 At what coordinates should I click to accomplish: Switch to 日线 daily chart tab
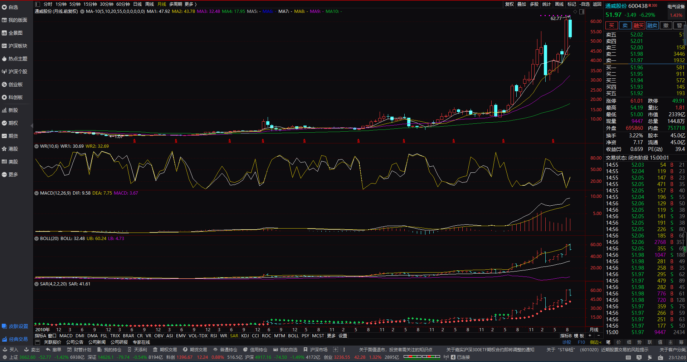[137, 4]
